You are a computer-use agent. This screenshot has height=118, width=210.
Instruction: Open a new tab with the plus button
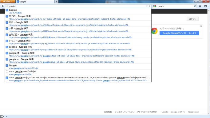pyautogui.click(x=56, y=2)
